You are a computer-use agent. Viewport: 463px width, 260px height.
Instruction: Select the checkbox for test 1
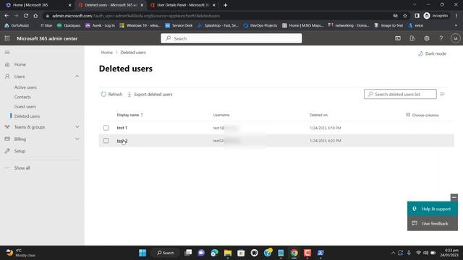click(x=106, y=128)
